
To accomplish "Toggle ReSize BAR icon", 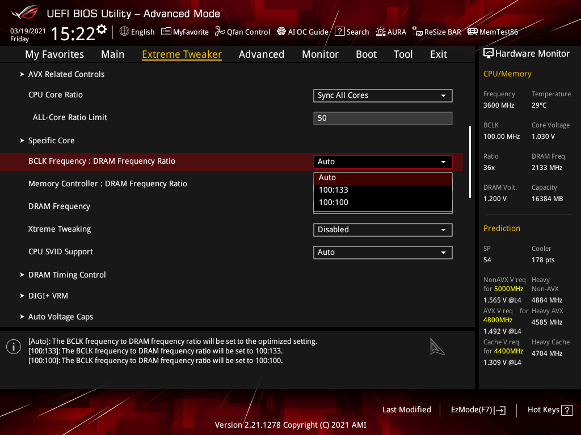I will (418, 32).
